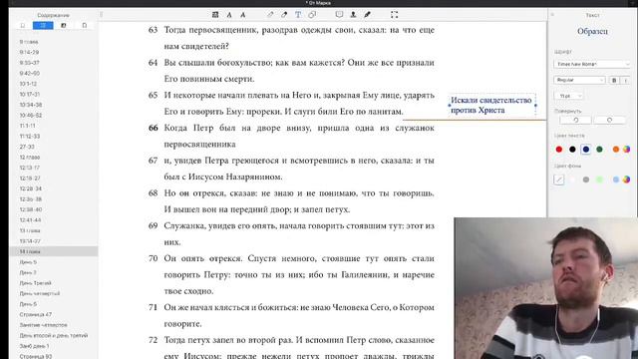The width and height of the screenshot is (638, 359).
Task: Select the second A text-markup tool
Action: point(243,15)
